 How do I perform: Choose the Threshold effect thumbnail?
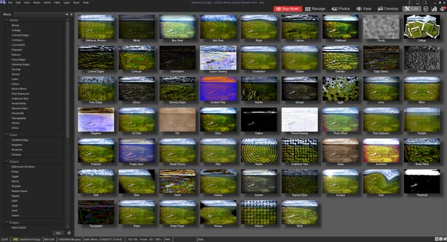(x=422, y=182)
